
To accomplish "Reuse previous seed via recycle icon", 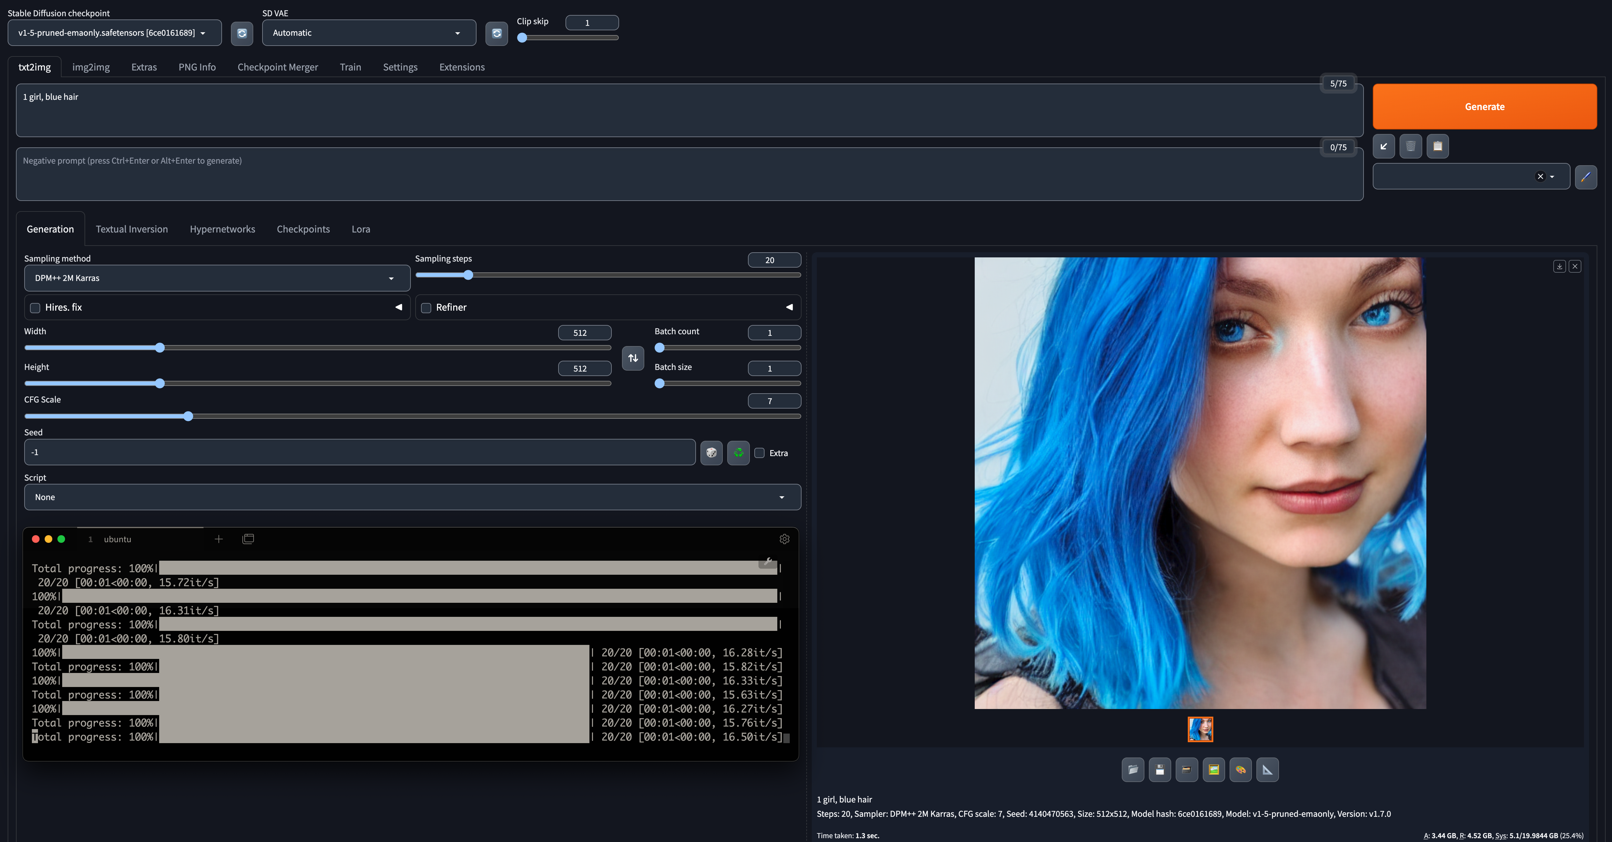I will coord(738,452).
